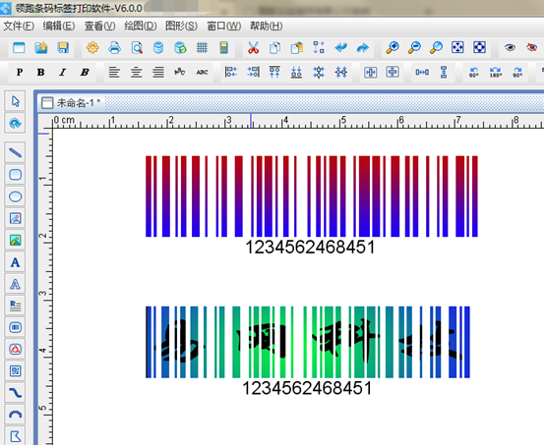Select the outlined art text tool
Image resolution: width=546 pixels, height=447 pixels.
(15, 284)
